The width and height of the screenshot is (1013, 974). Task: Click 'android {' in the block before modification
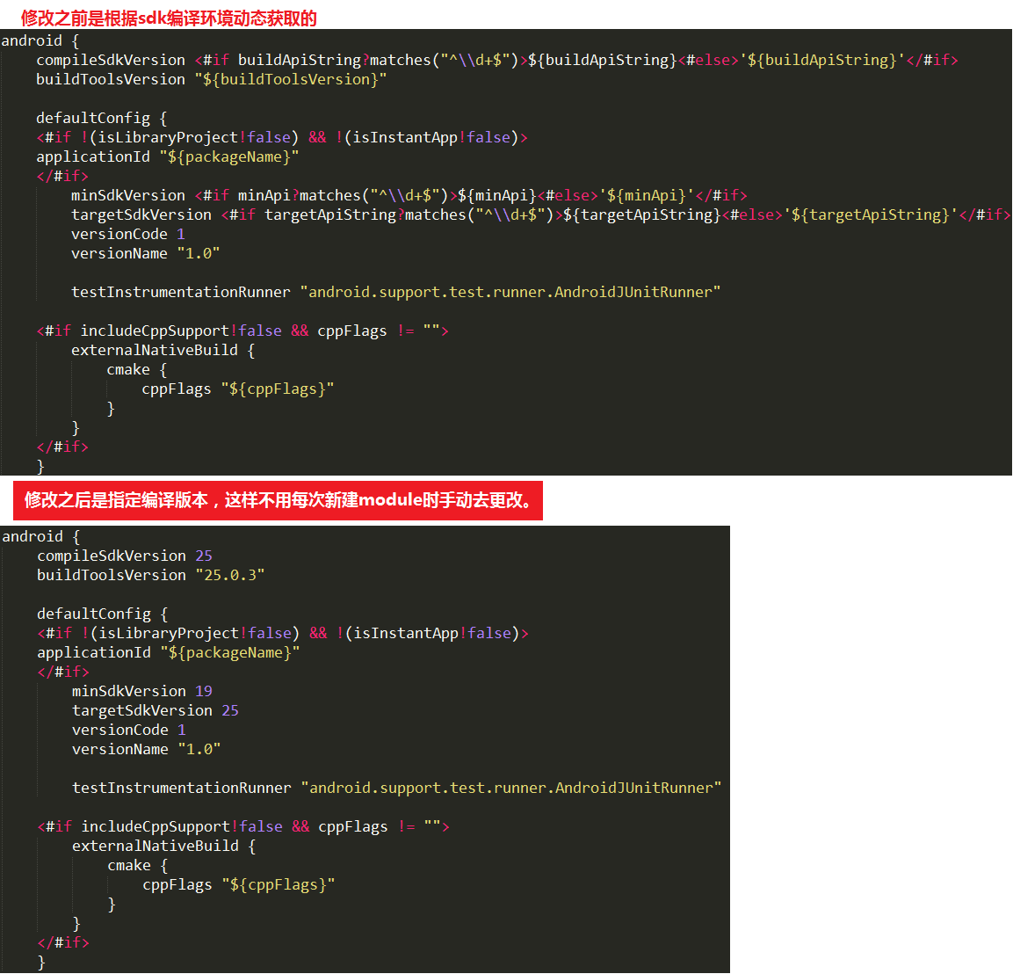(40, 40)
